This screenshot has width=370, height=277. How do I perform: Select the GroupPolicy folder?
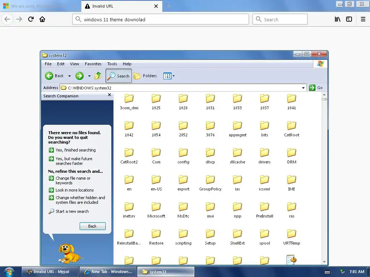(210, 184)
